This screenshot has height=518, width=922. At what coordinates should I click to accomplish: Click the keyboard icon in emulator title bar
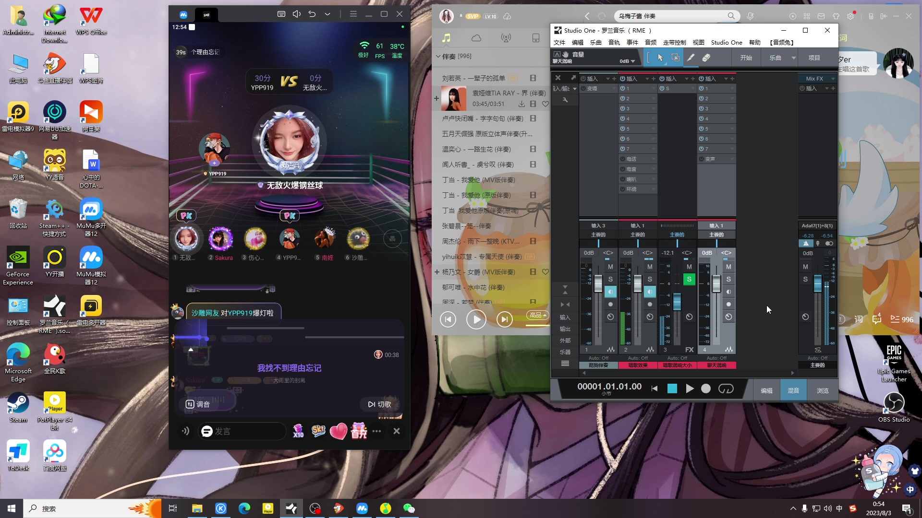click(x=281, y=14)
